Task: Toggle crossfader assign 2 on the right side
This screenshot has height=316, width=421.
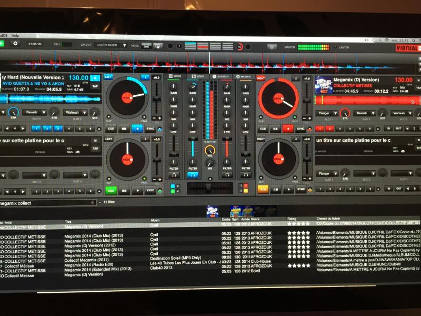Action: click(246, 186)
